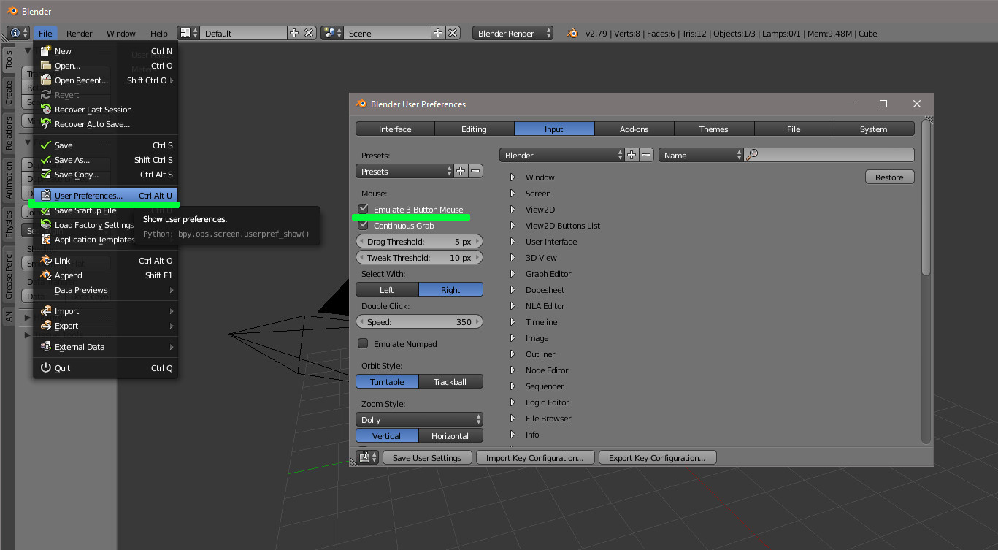Click Save User Settings button
This screenshot has height=550, width=998.
pos(427,458)
